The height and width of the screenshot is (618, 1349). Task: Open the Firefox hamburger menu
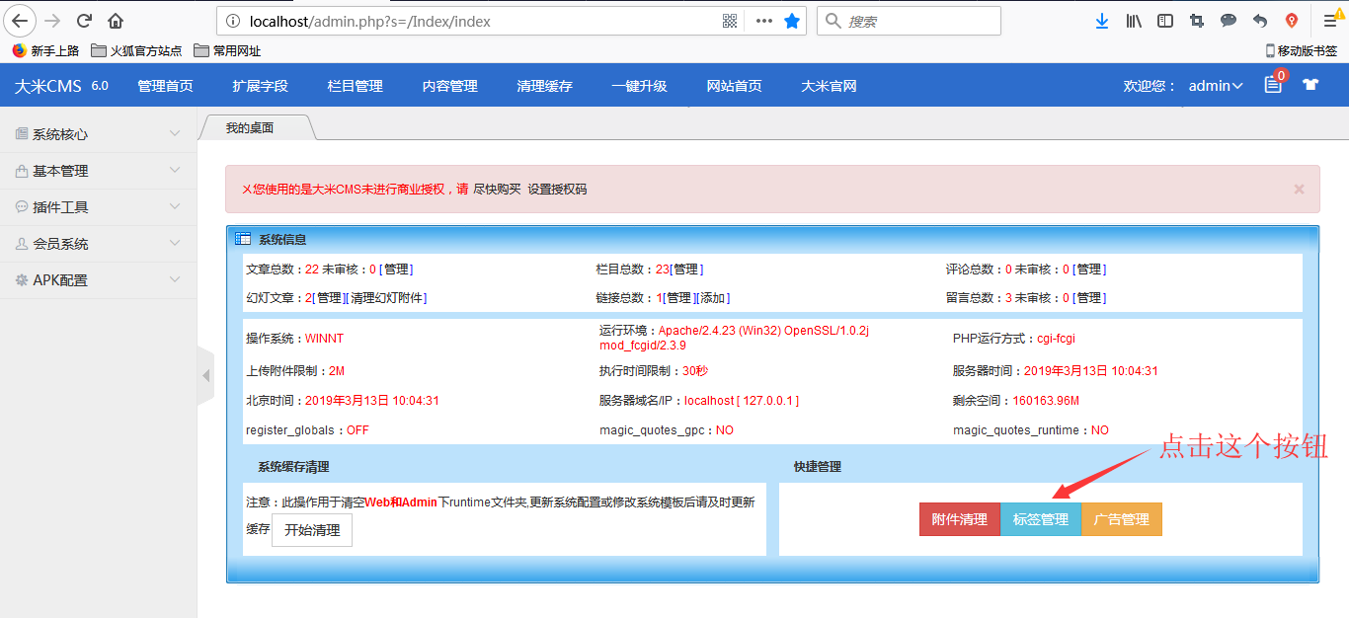pyautogui.click(x=1330, y=21)
